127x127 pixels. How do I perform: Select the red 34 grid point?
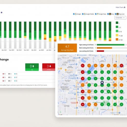coord(83,72)
